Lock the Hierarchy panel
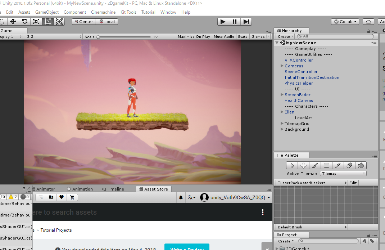The width and height of the screenshot is (385, 250). 368,31
